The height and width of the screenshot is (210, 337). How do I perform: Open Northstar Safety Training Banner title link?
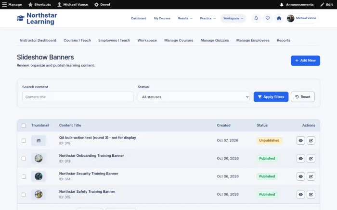pyautogui.click(x=87, y=192)
